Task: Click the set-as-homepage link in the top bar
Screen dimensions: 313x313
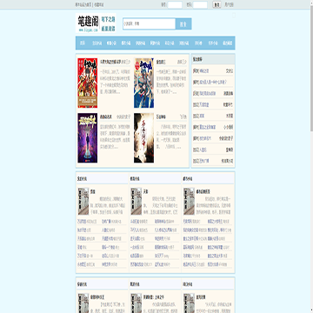Action: (83, 4)
